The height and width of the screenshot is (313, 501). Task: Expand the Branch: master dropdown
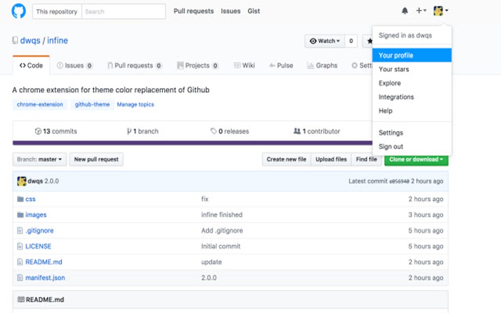point(39,159)
